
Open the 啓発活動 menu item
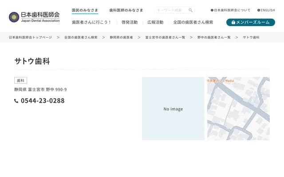tap(129, 22)
